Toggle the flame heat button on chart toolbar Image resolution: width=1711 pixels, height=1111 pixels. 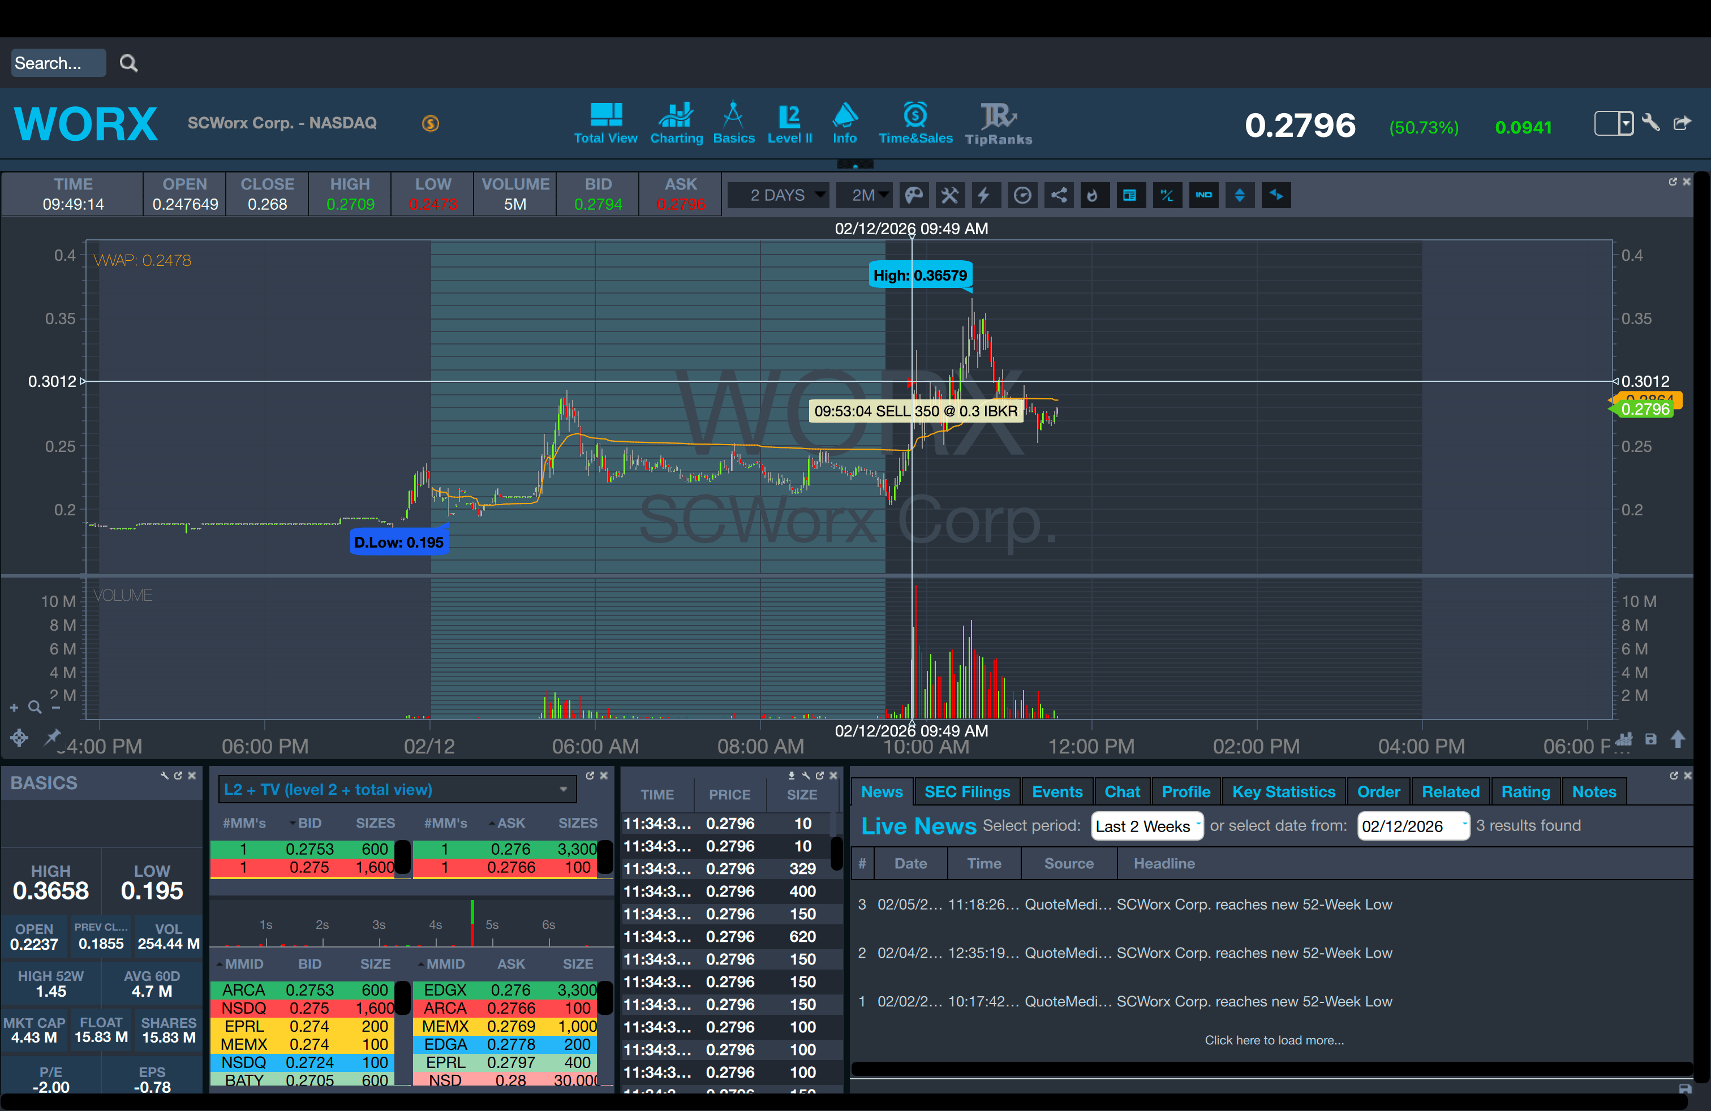[x=1093, y=196]
